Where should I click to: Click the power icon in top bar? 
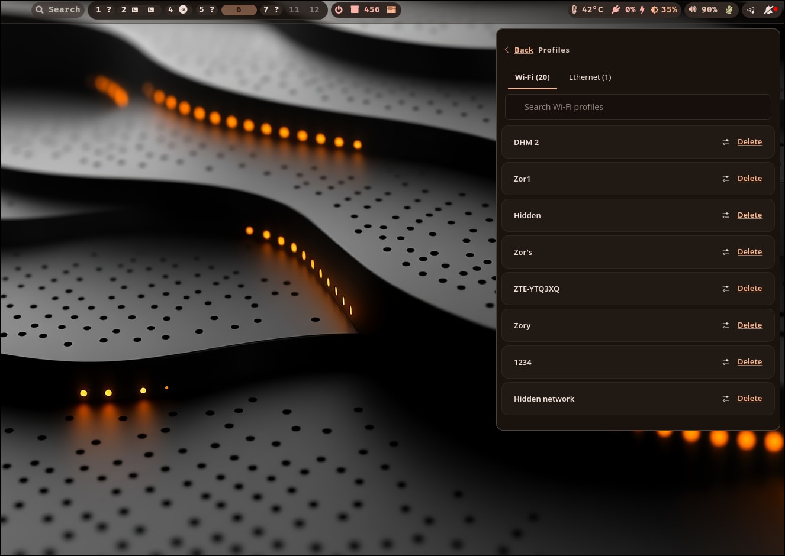point(339,9)
